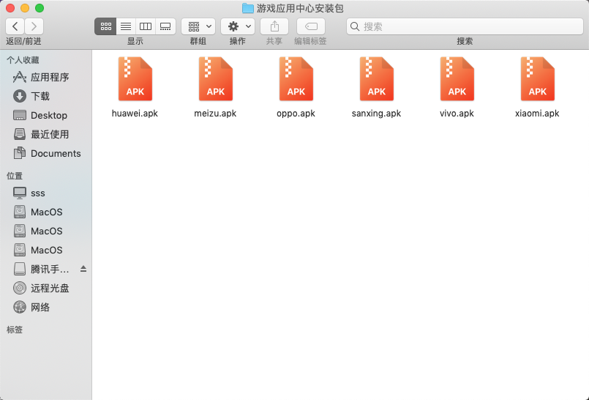Viewport: 589px width, 400px height.
Task: Click the xiaomi.apk file name
Action: (x=537, y=114)
